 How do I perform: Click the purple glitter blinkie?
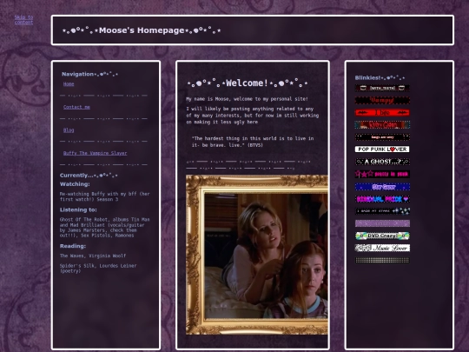pos(382,223)
